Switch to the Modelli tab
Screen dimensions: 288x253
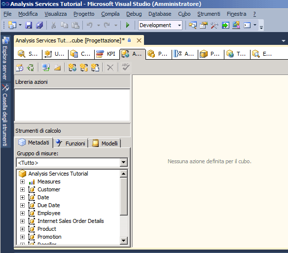pos(105,144)
